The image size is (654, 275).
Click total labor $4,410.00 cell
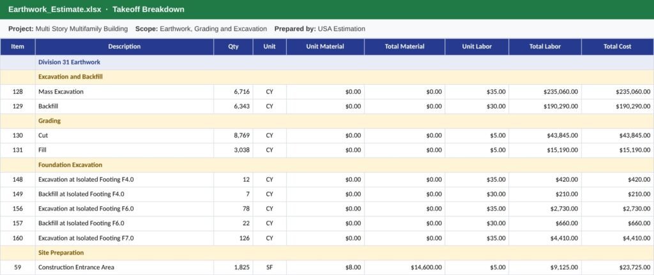click(x=545, y=239)
